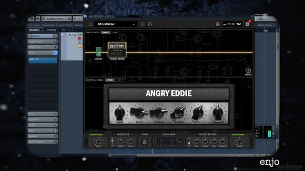
Task: Open the Equal Power dropdown in Cubase
Action: [x=265, y=25]
